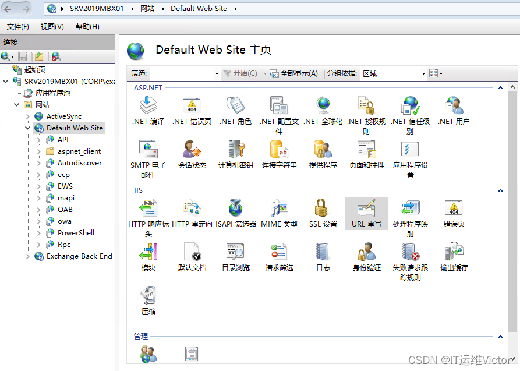The width and height of the screenshot is (520, 371).
Task: Open .NET 授权规则 feature
Action: (366, 115)
